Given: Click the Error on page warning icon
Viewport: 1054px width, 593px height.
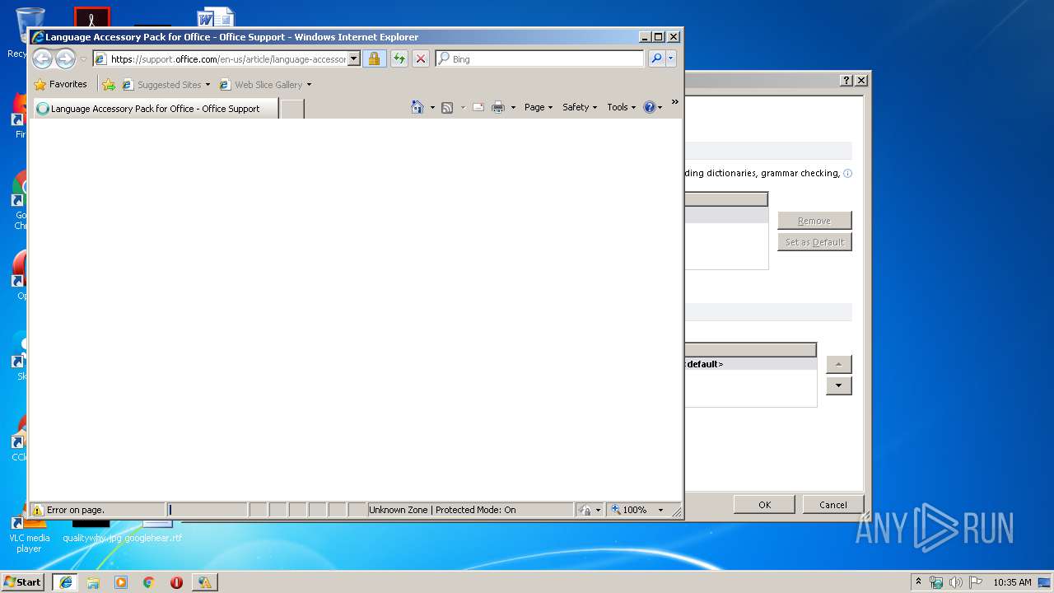Looking at the screenshot, I should pos(37,510).
